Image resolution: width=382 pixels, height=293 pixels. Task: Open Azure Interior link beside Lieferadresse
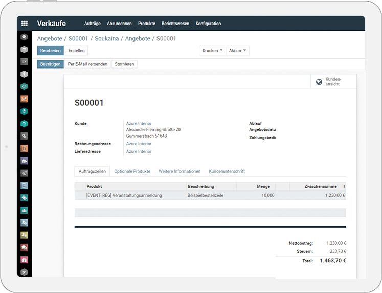[139, 151]
